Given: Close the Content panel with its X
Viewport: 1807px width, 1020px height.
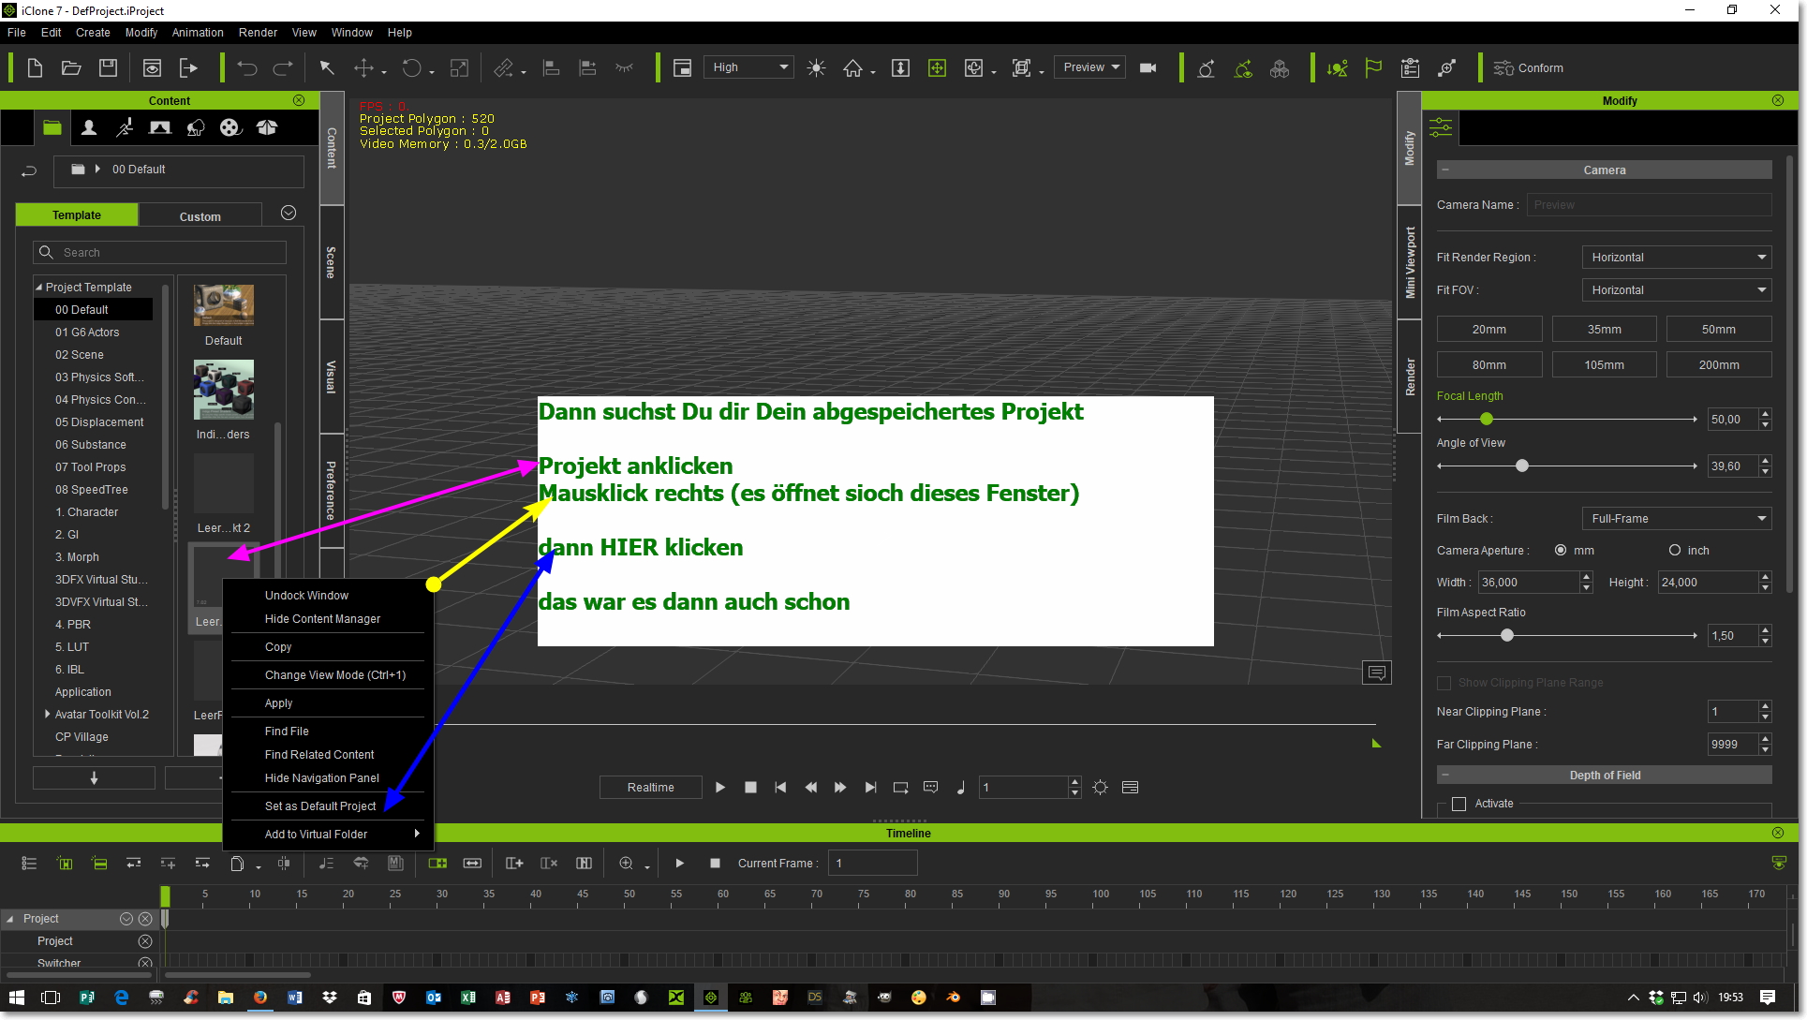Looking at the screenshot, I should [299, 100].
